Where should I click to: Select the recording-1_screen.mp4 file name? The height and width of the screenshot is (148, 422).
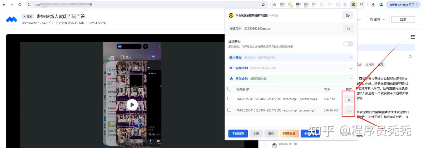[x=276, y=110]
